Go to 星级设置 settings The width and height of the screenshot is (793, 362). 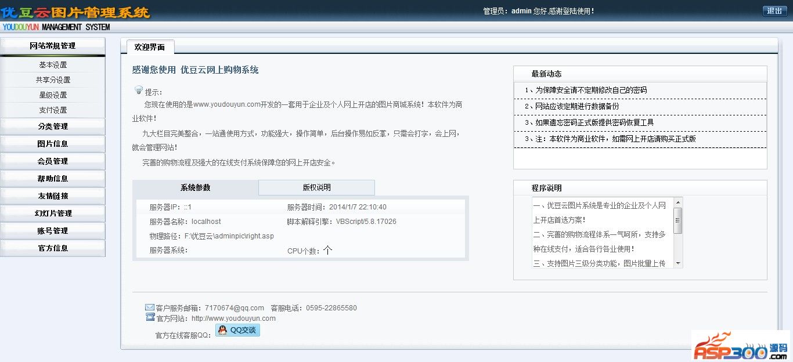pyautogui.click(x=53, y=95)
